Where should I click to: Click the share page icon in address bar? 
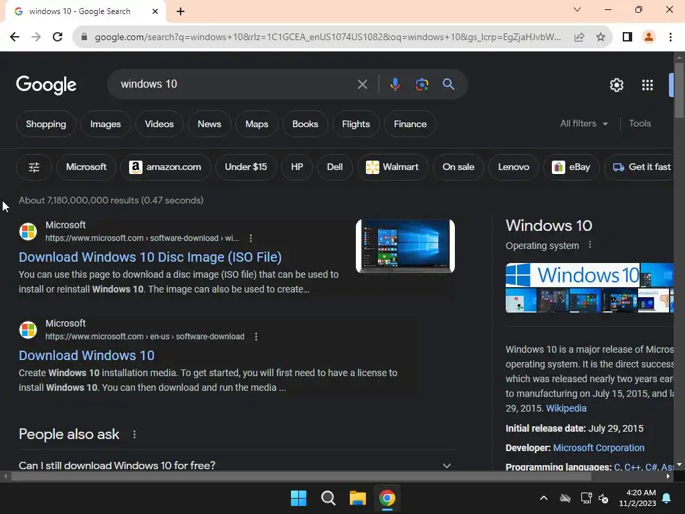click(x=579, y=37)
